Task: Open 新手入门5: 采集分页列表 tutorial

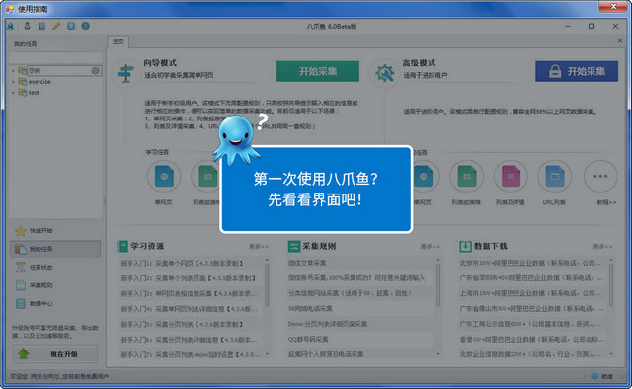Action: pyautogui.click(x=182, y=324)
